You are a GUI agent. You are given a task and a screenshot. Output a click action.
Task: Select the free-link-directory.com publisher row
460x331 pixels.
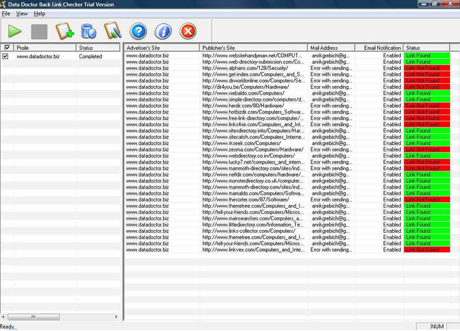point(287,118)
